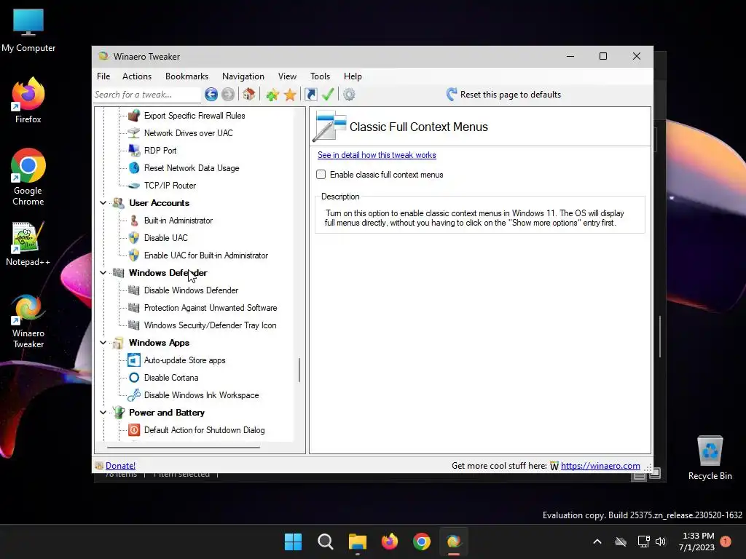Open the Tools menu
This screenshot has height=559, width=746.
click(321, 76)
